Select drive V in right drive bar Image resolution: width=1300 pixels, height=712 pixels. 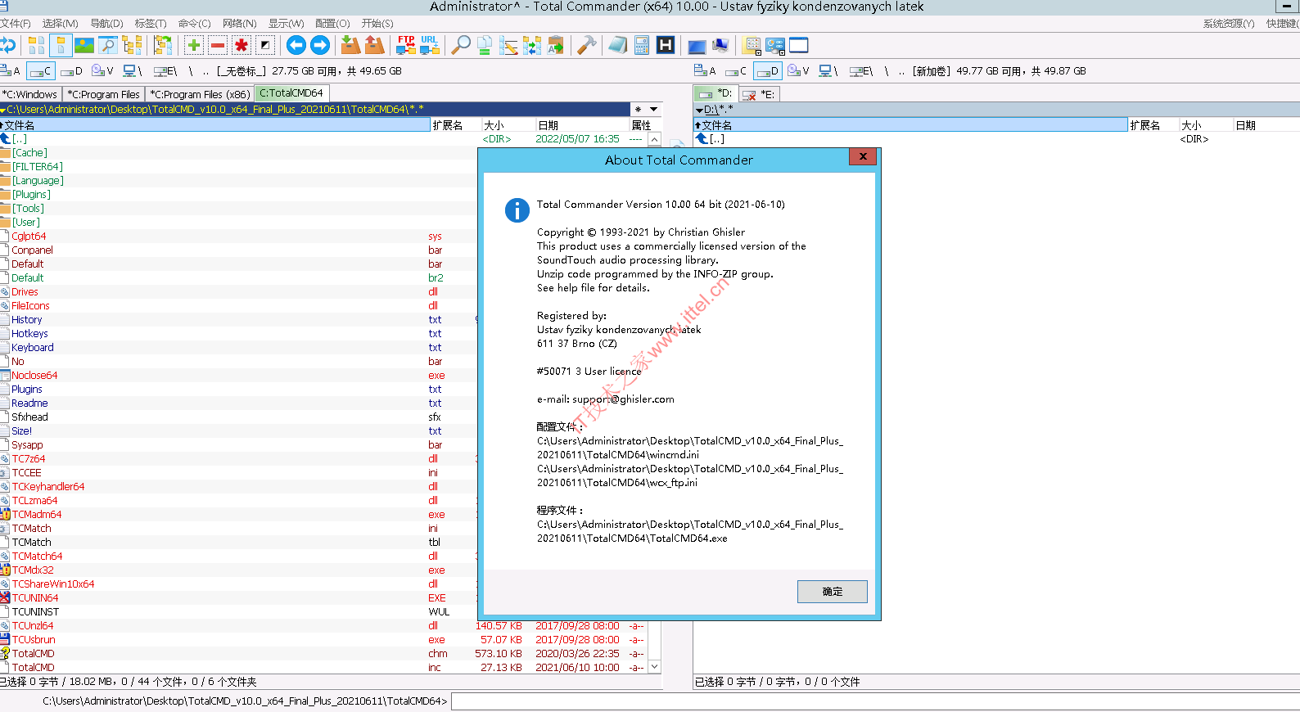coord(798,71)
